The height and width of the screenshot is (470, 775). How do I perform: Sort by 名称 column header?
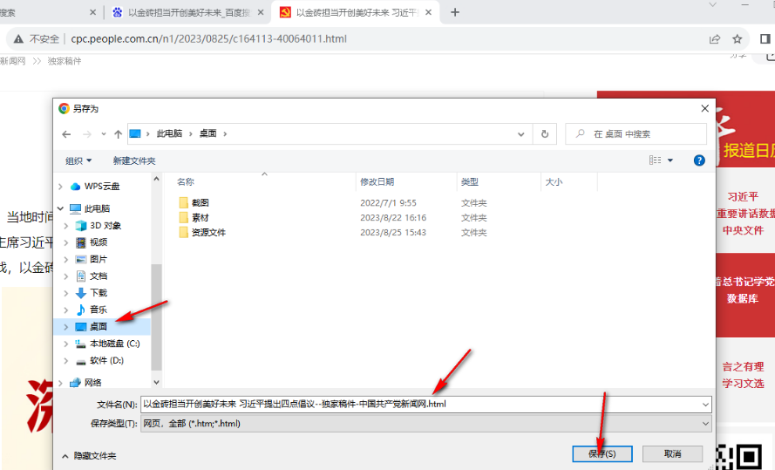click(x=186, y=182)
